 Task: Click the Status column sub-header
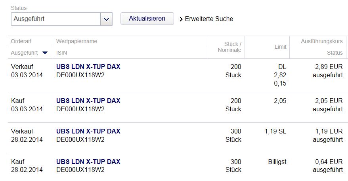coord(335,53)
